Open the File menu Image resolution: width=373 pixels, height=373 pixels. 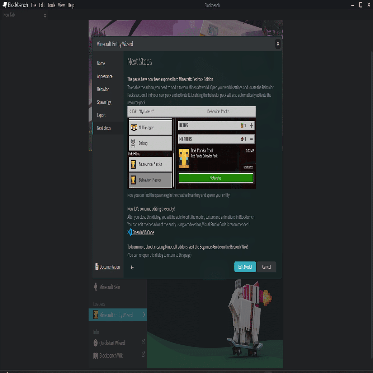34,5
